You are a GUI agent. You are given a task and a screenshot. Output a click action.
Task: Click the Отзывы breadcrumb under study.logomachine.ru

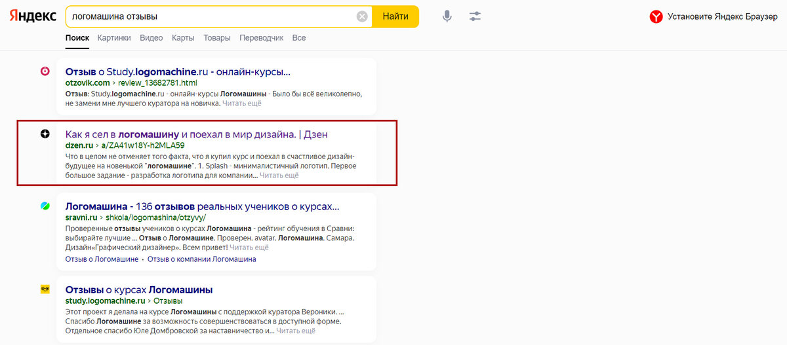167,300
